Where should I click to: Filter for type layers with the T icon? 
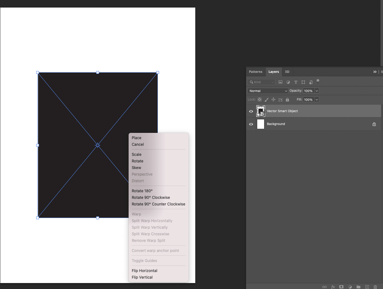[296, 82]
